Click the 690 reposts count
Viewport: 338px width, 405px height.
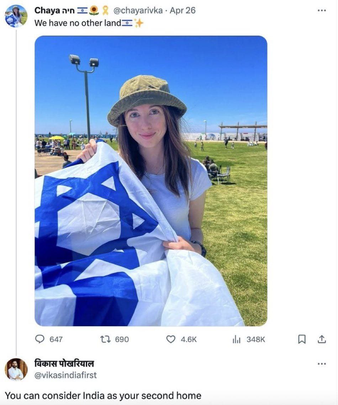click(x=122, y=339)
